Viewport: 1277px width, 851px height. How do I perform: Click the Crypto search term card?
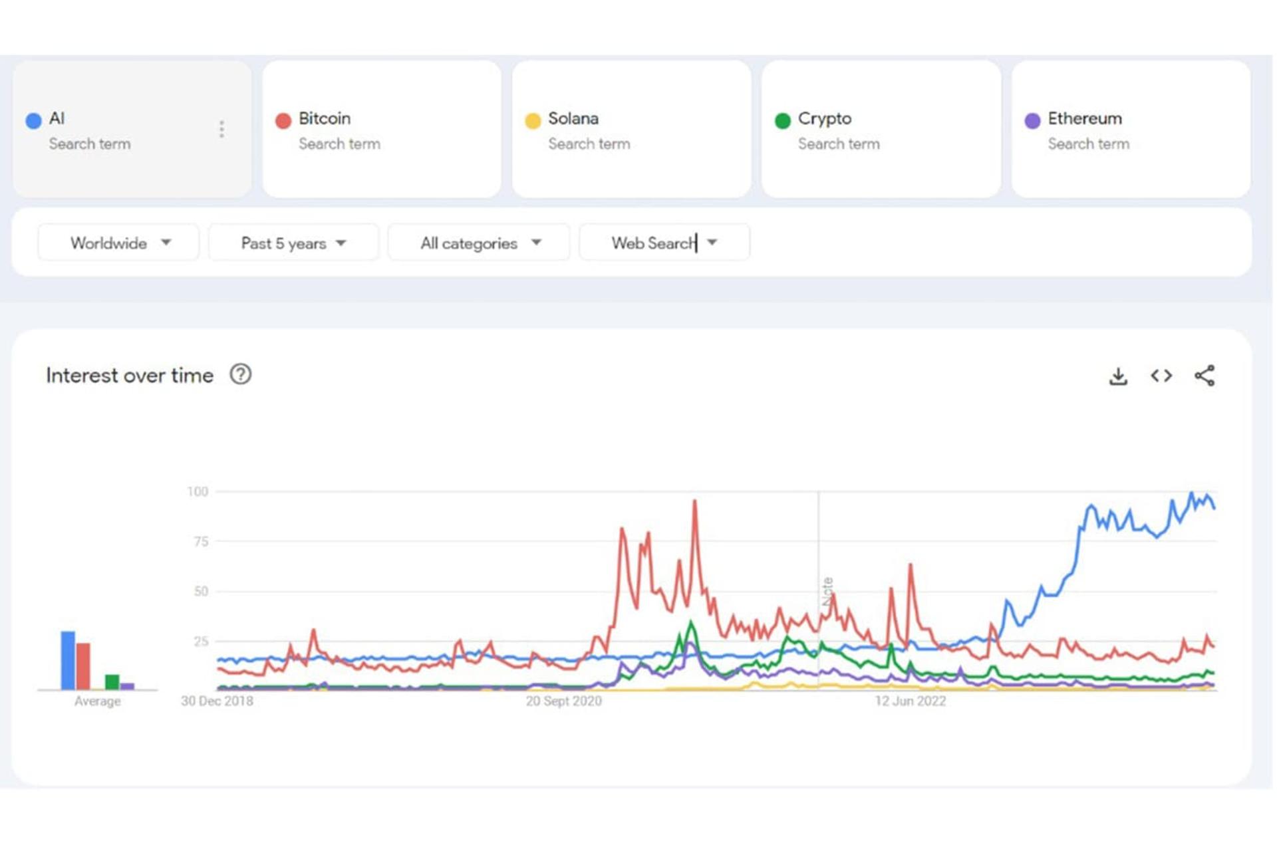click(881, 129)
